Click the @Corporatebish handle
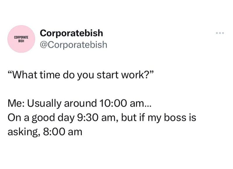 coord(74,45)
